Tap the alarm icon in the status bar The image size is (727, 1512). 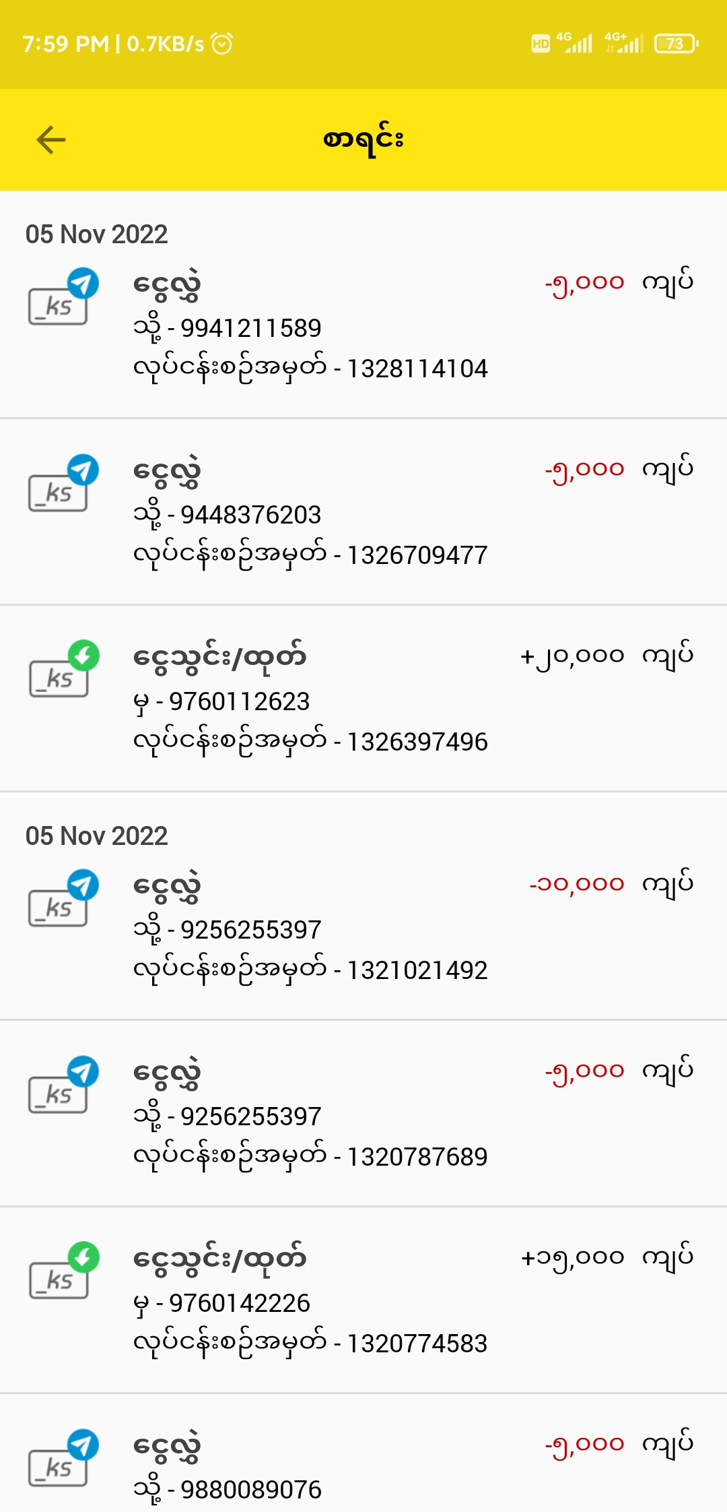click(x=221, y=44)
